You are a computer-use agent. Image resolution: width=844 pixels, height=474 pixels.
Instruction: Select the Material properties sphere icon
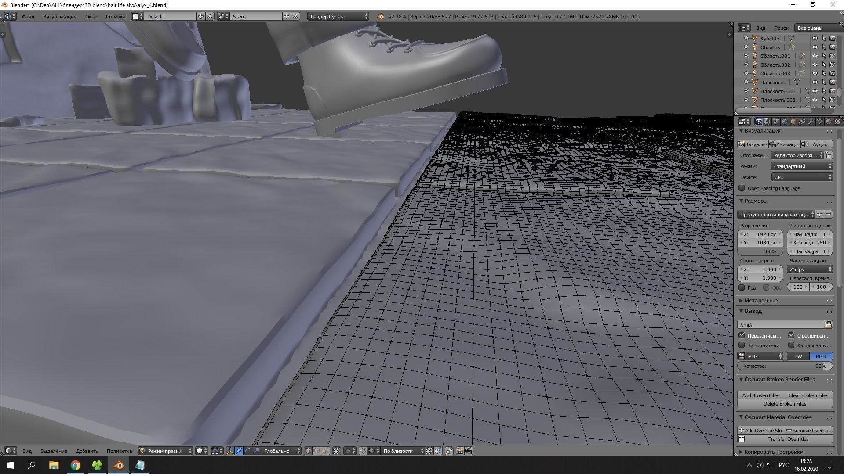click(x=829, y=122)
